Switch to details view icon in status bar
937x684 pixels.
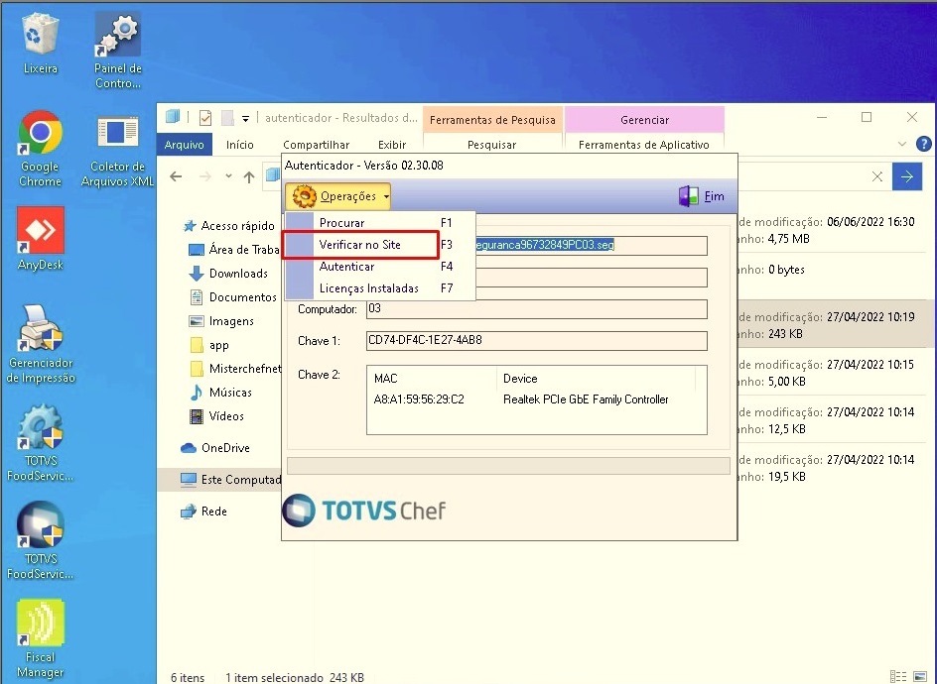click(897, 677)
